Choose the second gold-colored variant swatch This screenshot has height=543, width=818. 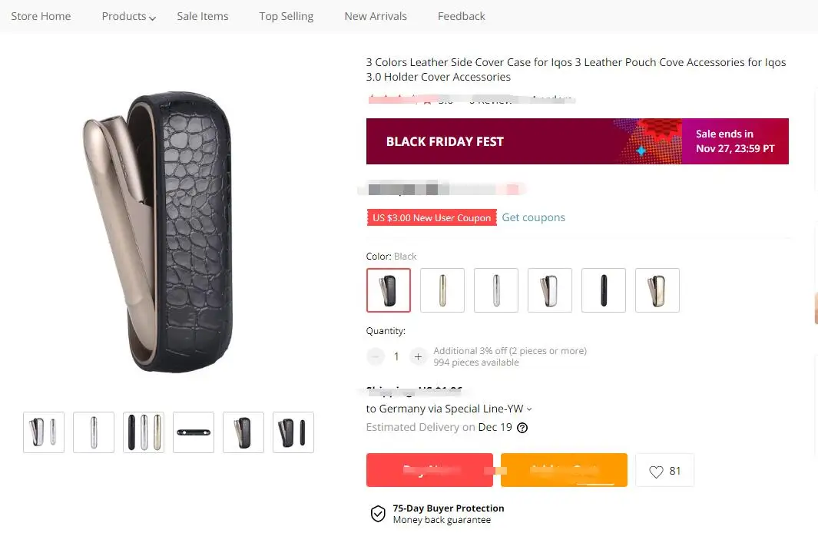(x=442, y=290)
